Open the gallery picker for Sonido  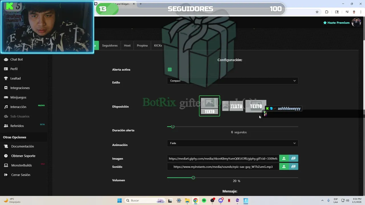point(293,167)
